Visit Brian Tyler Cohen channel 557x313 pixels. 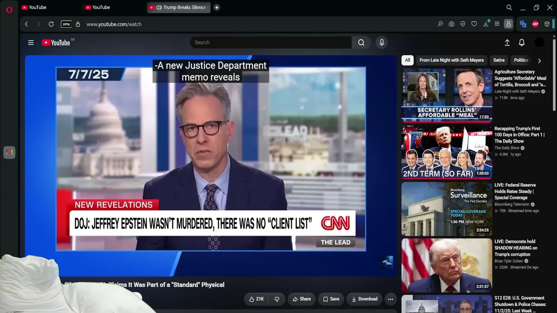(509, 261)
